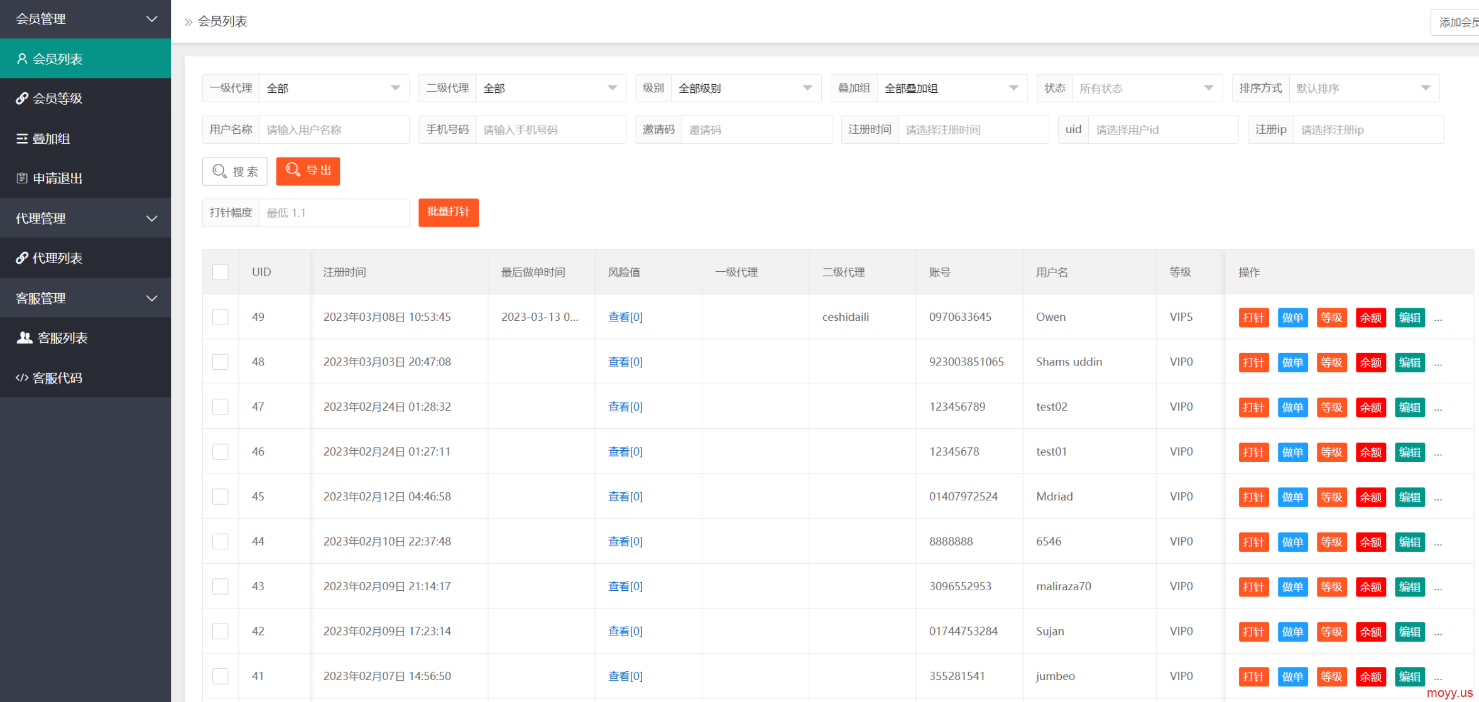Click 查看[0] risk link for Owen
1479x702 pixels.
[x=625, y=316]
